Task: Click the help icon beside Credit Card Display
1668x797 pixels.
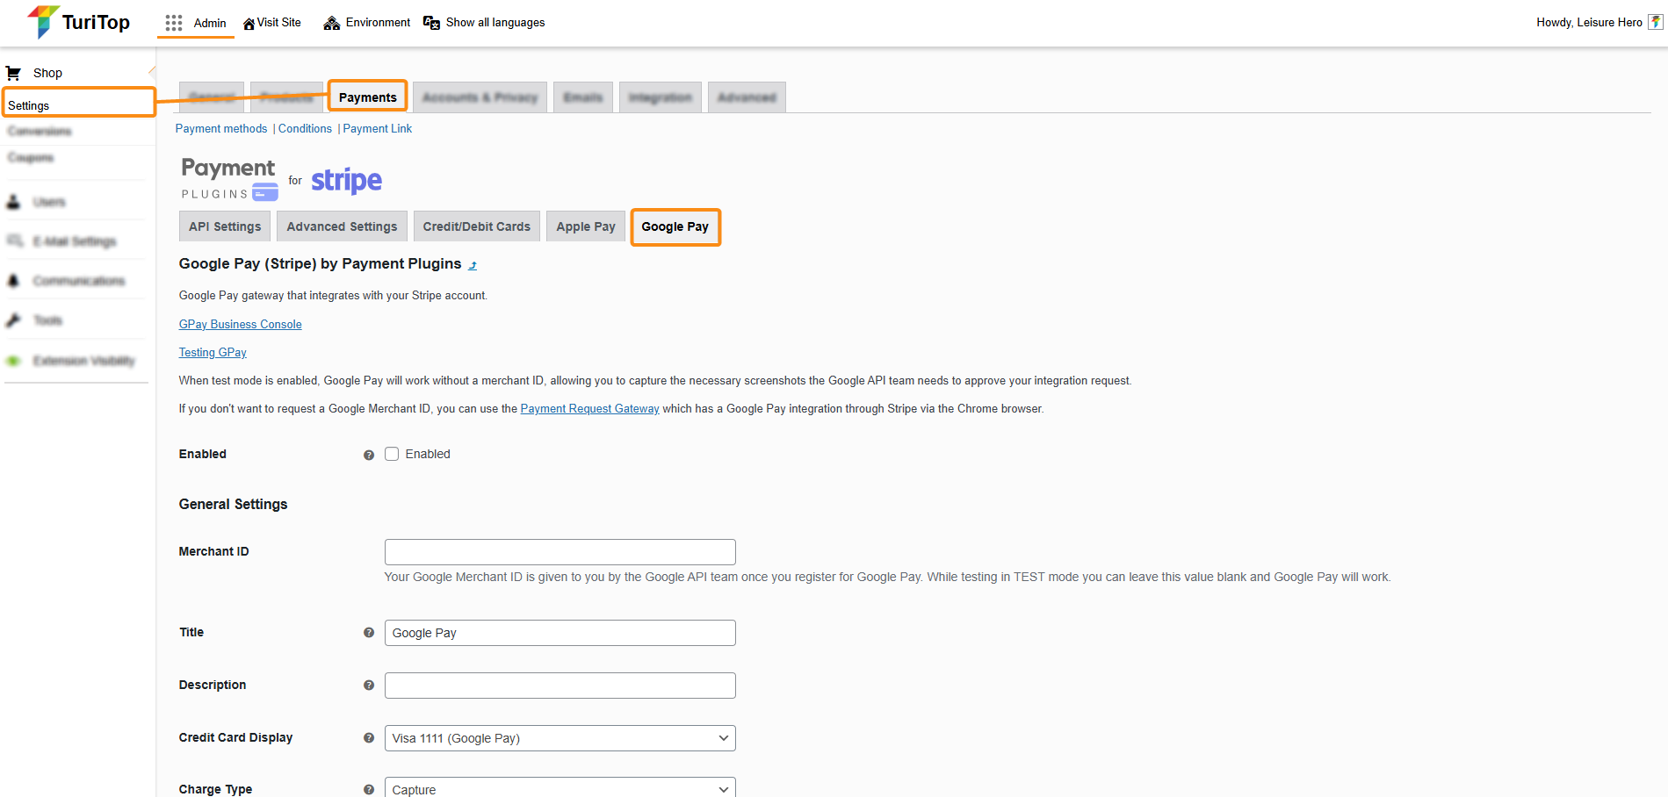Action: (369, 738)
